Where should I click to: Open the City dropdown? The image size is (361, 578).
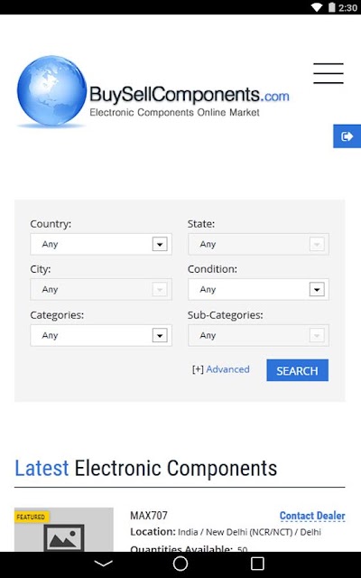(x=101, y=289)
